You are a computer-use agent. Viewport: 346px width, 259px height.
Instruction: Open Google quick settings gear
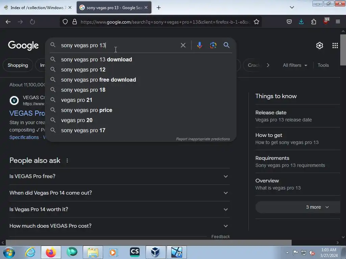(x=319, y=46)
